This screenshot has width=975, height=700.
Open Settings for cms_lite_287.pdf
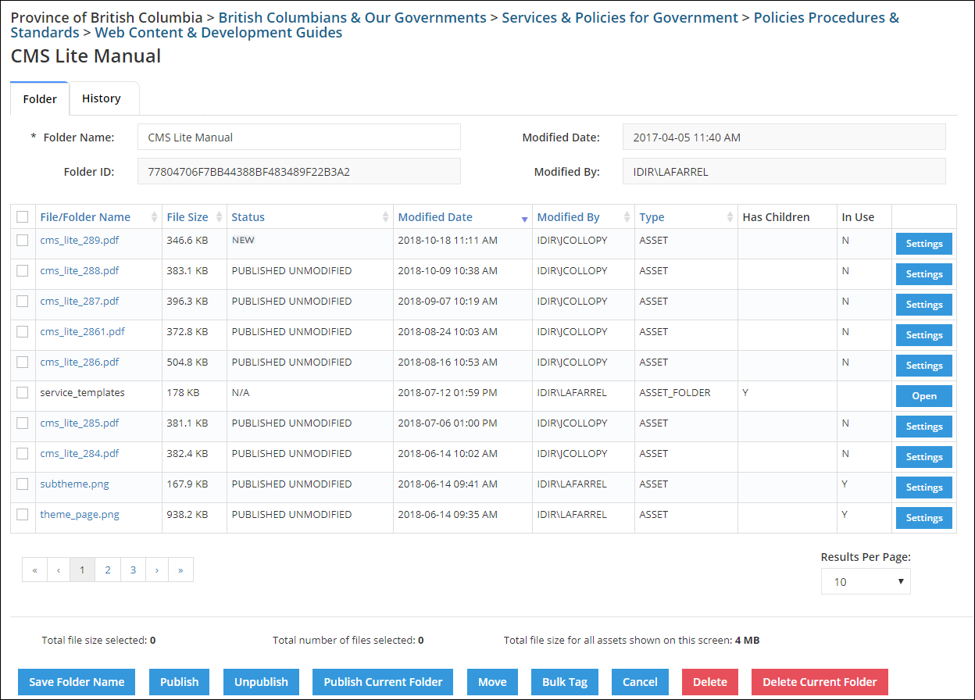(924, 305)
